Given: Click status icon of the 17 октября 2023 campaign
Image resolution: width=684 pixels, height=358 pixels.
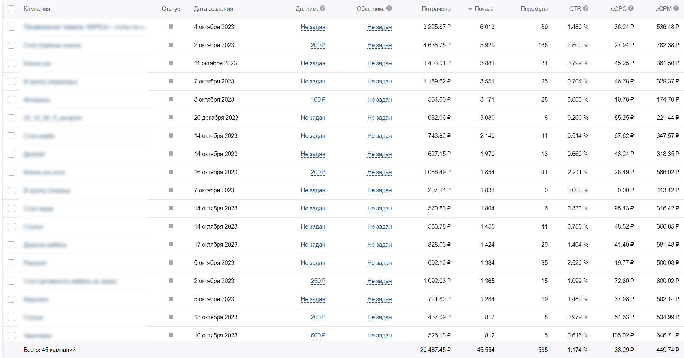Looking at the screenshot, I should [x=171, y=245].
